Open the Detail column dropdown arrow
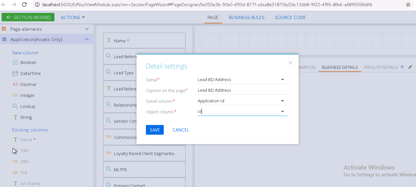The width and height of the screenshot is (416, 187). (x=282, y=101)
